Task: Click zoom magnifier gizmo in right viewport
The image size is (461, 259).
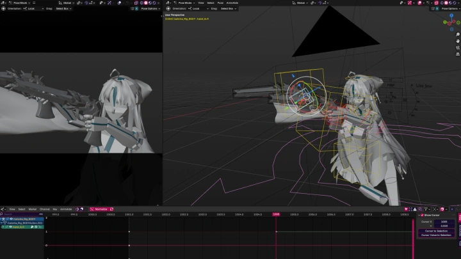Action: 457,35
